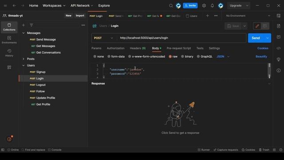Open the Save dropdown arrow
The width and height of the screenshot is (284, 160).
(245, 26)
